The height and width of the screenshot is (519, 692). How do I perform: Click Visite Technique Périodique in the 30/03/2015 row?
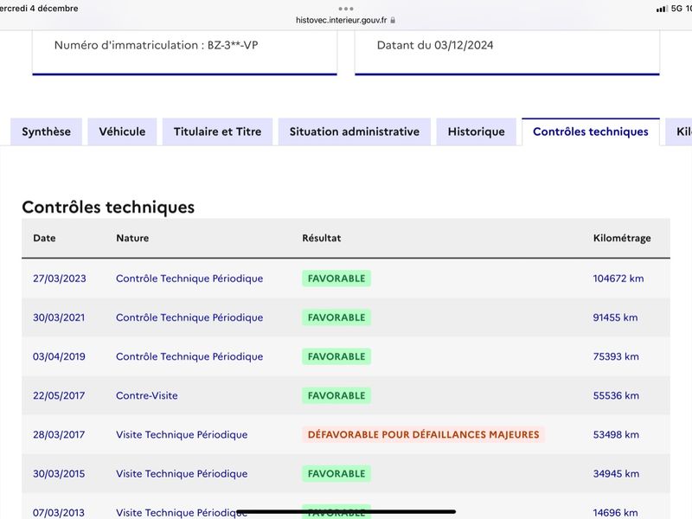(182, 473)
